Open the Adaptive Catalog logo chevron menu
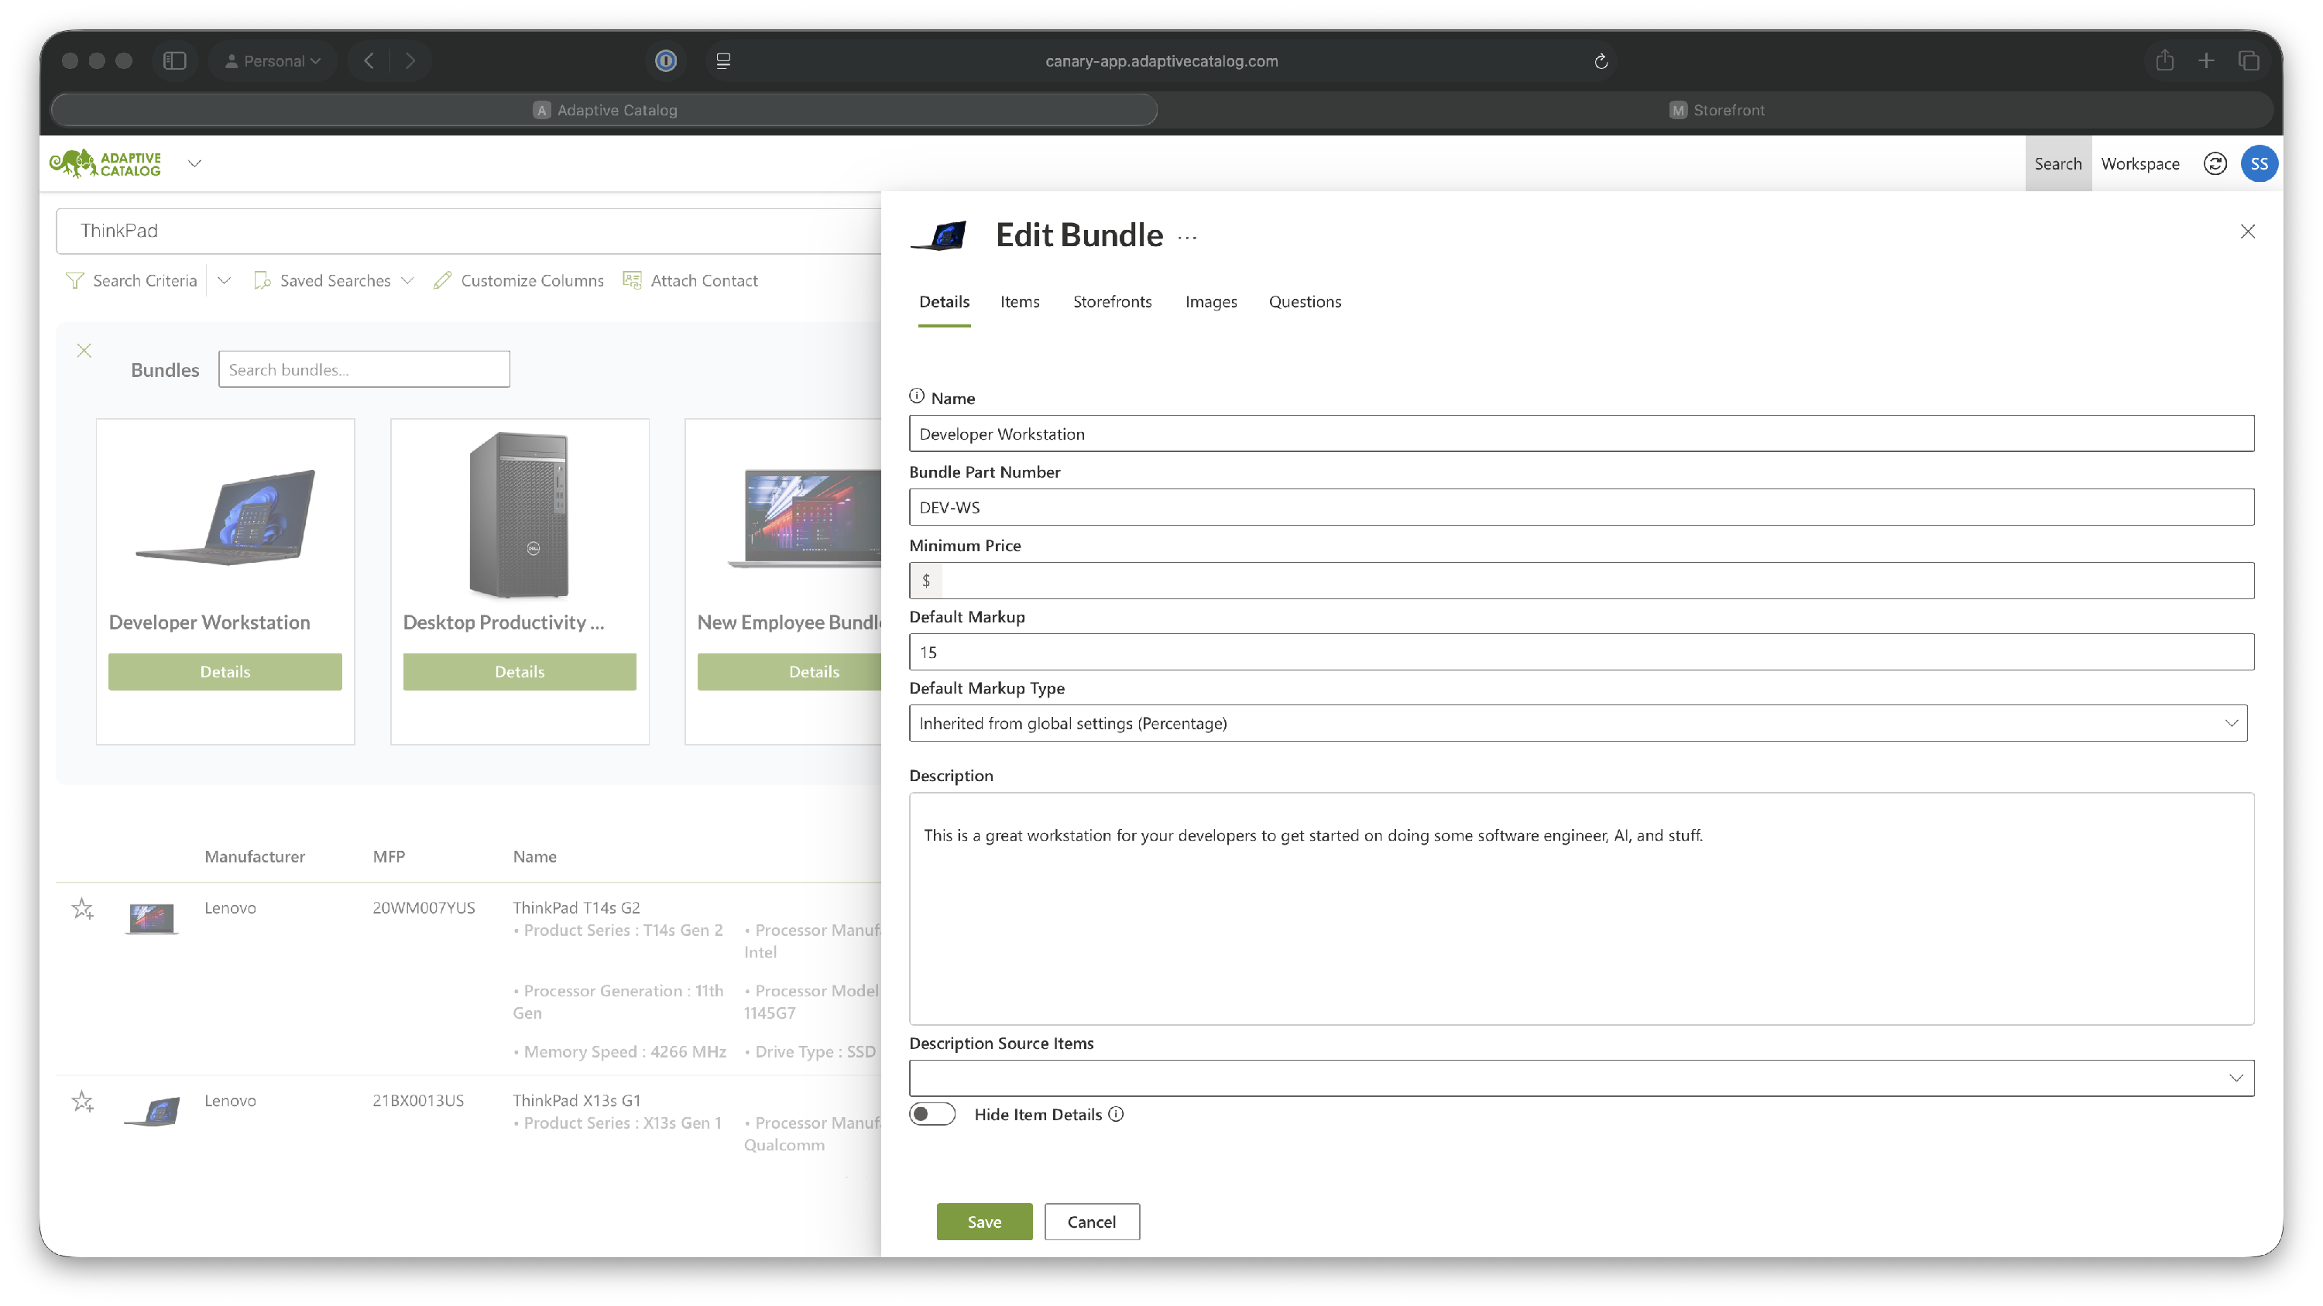This screenshot has height=1306, width=2323. [194, 163]
